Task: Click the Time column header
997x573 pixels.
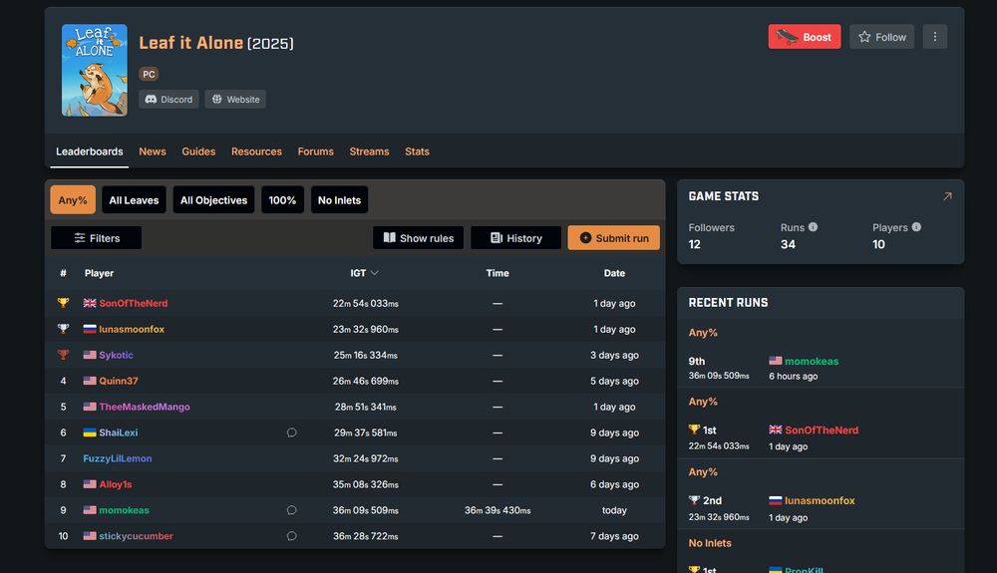Action: point(498,273)
